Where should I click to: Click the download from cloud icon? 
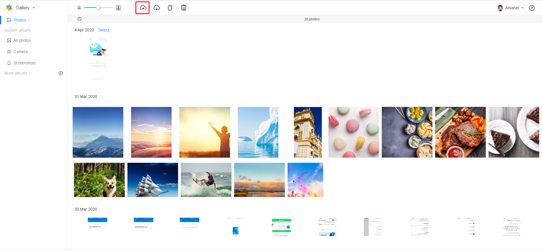click(x=157, y=8)
